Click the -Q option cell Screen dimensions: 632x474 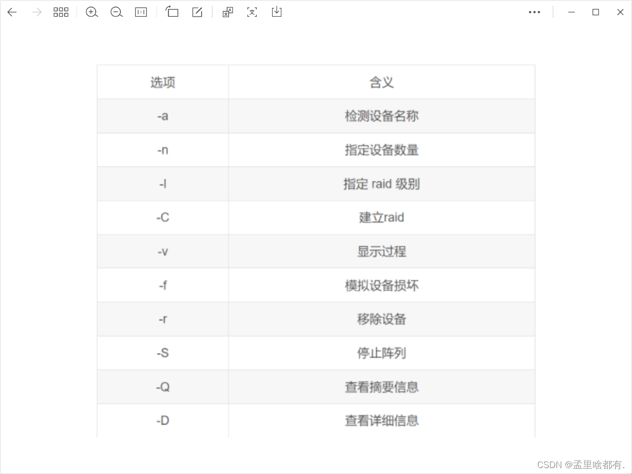pyautogui.click(x=163, y=387)
